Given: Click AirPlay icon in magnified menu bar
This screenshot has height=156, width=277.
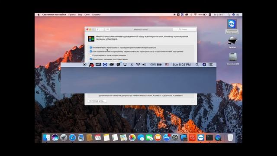Looking at the screenshot, I should pyautogui.click(x=125, y=65).
